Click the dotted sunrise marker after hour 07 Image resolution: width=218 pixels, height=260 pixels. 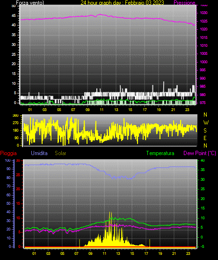click(80, 243)
